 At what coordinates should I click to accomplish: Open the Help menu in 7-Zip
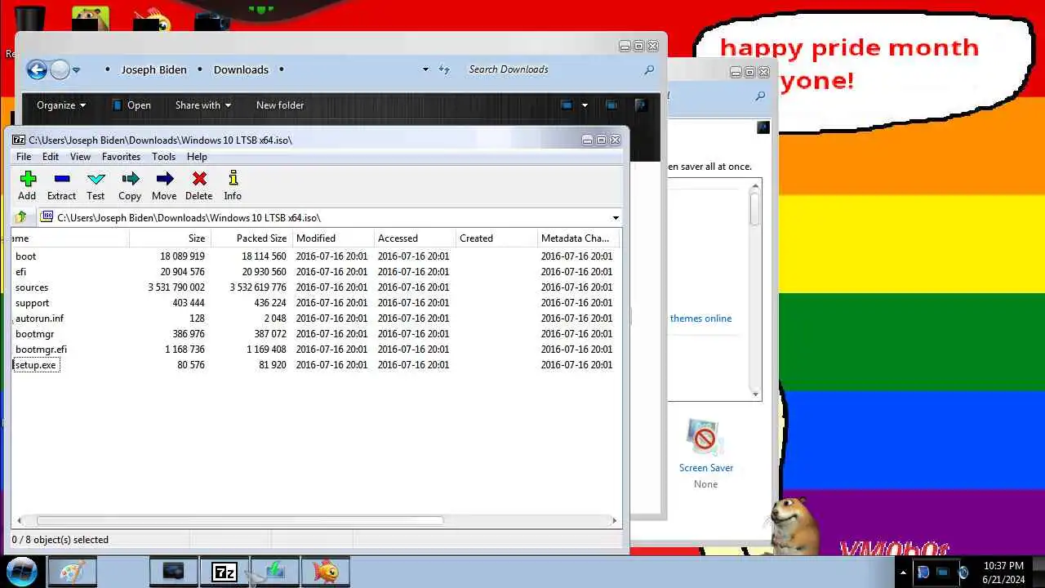tap(197, 157)
